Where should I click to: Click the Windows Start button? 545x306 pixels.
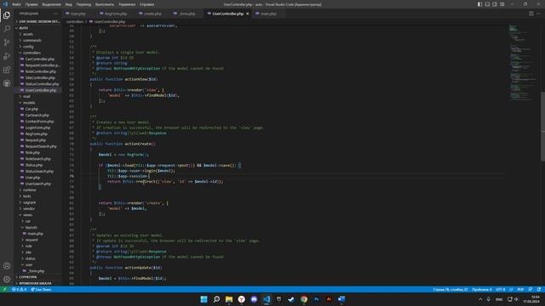pos(204,299)
